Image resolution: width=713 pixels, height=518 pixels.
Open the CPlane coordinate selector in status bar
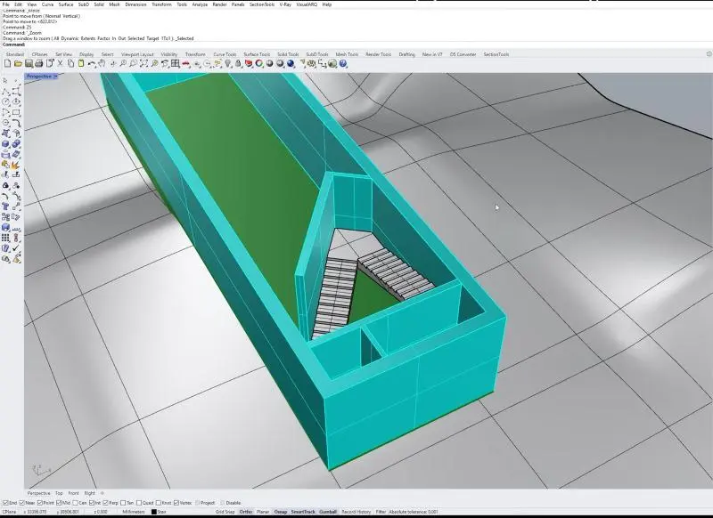[x=10, y=512]
